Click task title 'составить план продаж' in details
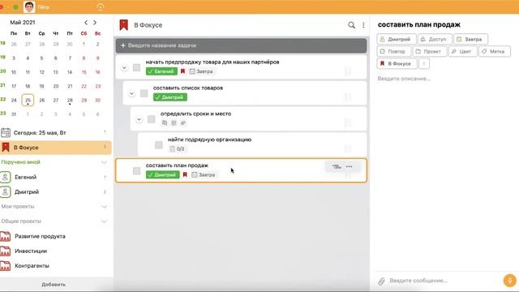 [x=419, y=24]
